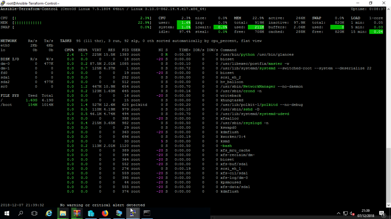
Task: Click the CPU% column header in tasks
Action: pos(69,50)
